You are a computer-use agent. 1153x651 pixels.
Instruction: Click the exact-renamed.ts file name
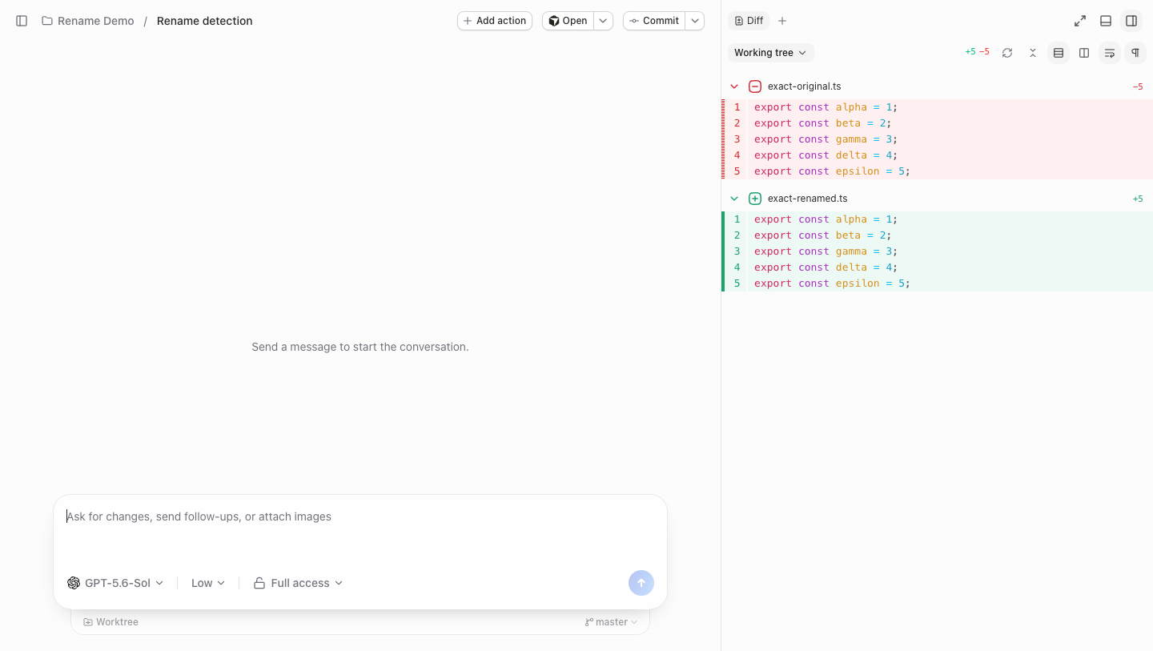[807, 199]
